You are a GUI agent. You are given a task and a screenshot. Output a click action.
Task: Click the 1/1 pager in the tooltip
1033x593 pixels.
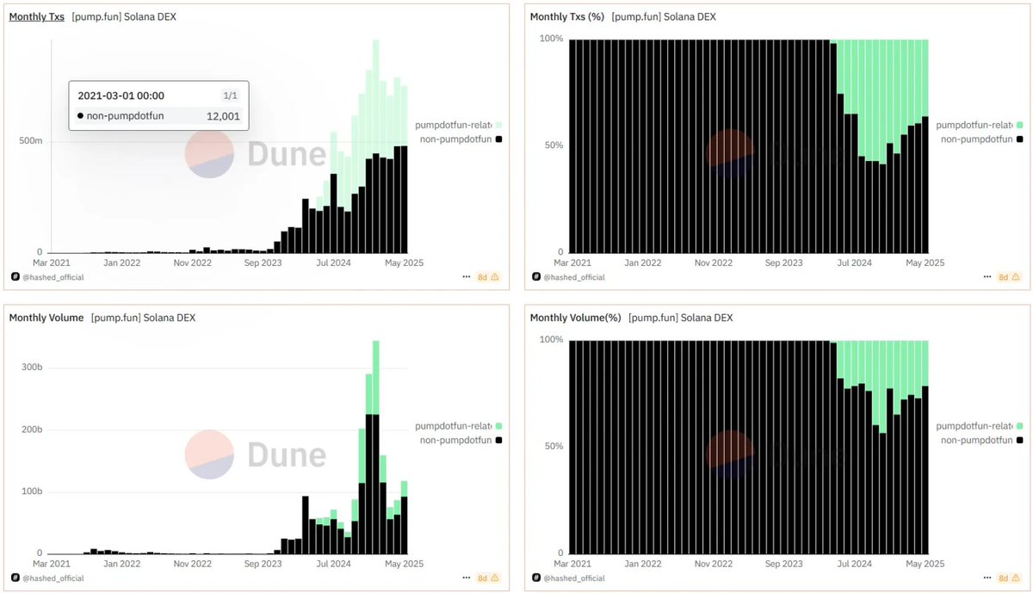click(228, 96)
